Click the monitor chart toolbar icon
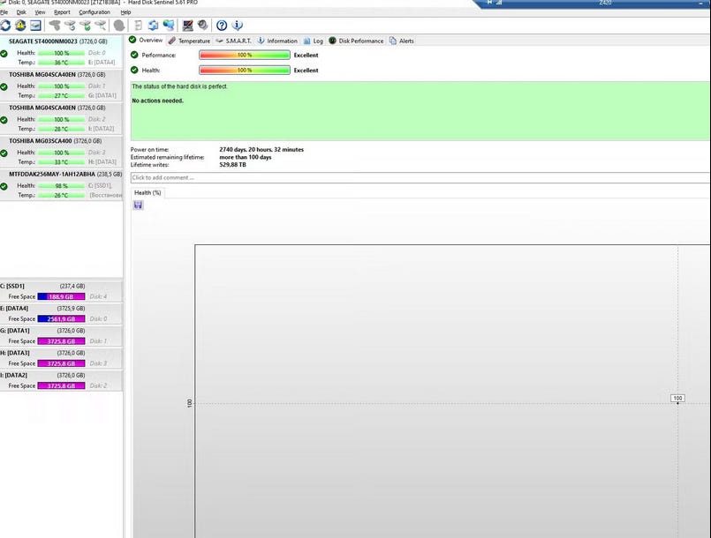 tap(187, 26)
